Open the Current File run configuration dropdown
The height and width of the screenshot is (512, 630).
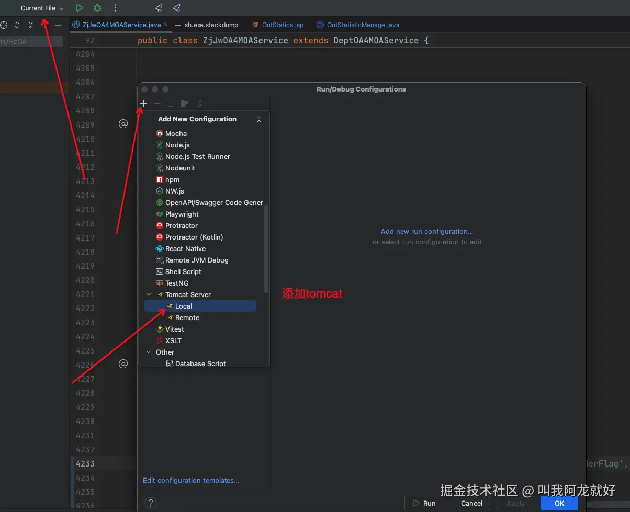[42, 8]
